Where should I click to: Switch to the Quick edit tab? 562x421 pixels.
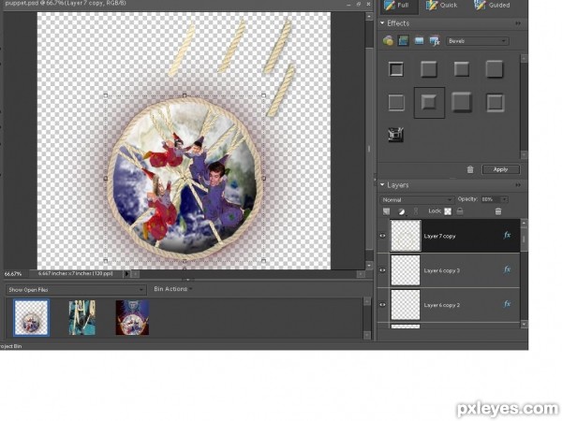tap(441, 6)
